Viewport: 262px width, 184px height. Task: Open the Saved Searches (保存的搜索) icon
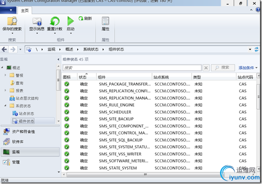tap(12, 21)
